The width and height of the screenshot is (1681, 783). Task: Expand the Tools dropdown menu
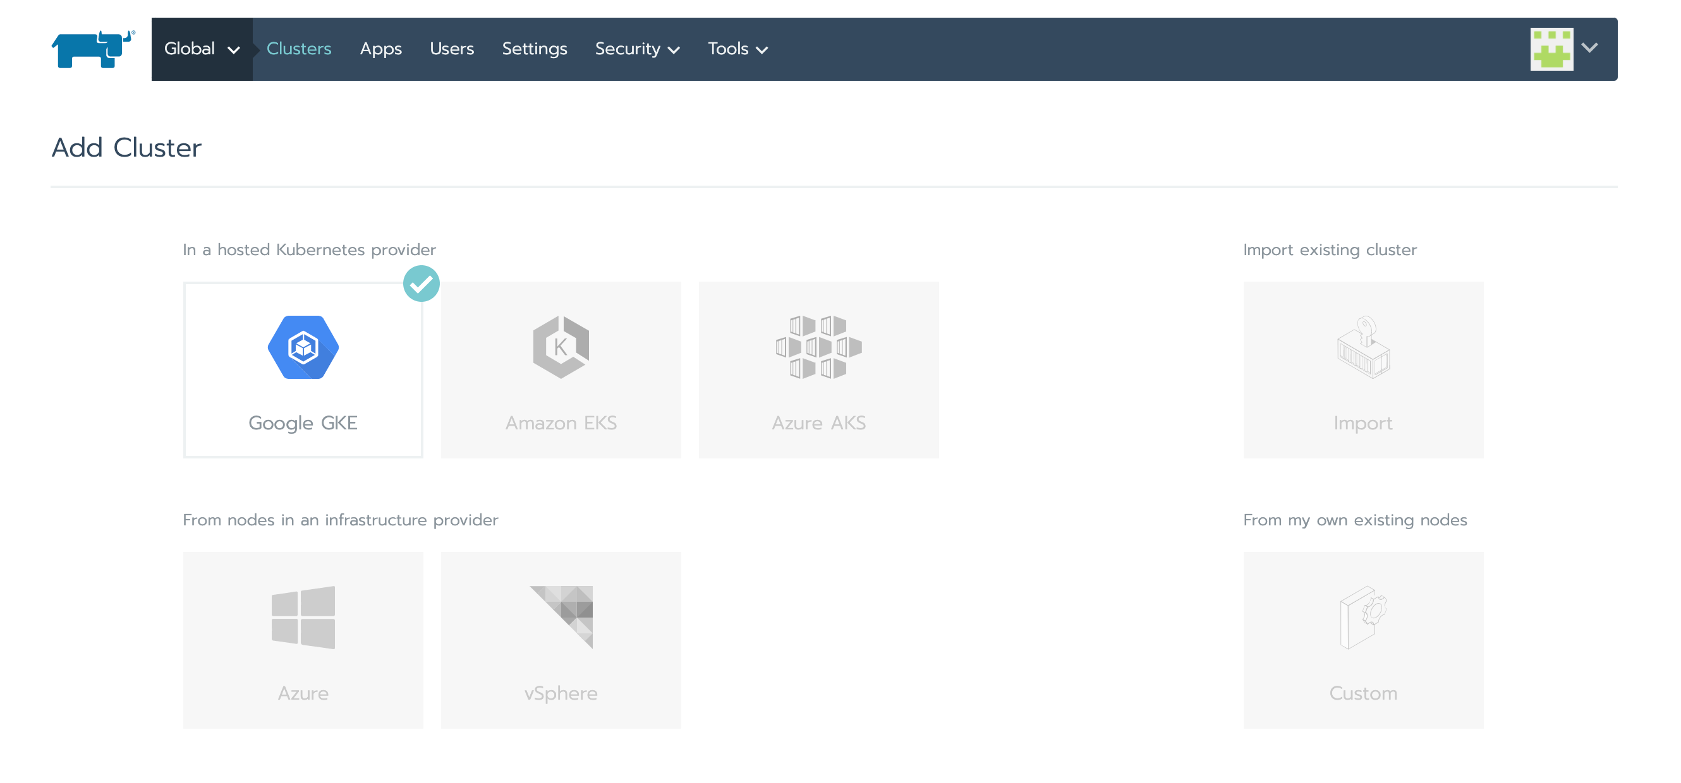point(737,49)
